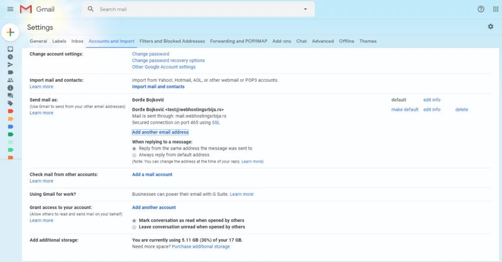The width and height of the screenshot is (502, 262).
Task: Switch to the General tab
Action: tap(38, 41)
